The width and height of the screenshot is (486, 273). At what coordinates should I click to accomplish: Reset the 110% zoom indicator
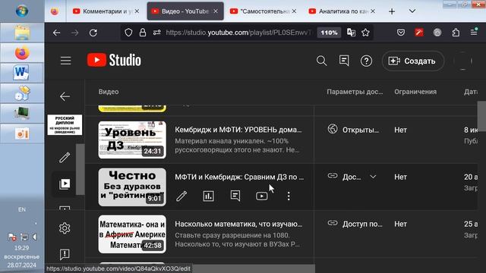pos(329,33)
